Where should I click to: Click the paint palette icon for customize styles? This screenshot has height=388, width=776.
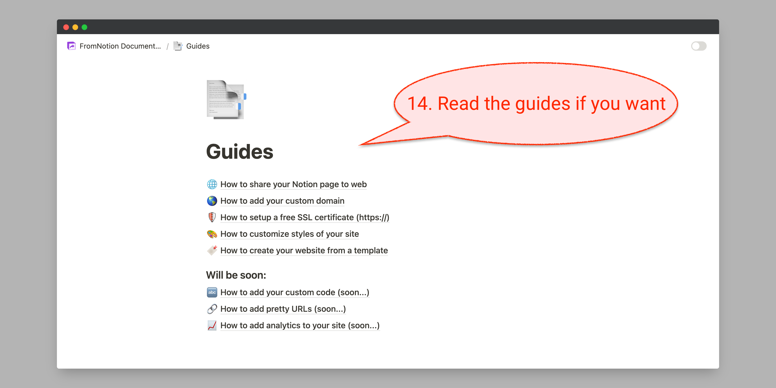pos(212,234)
